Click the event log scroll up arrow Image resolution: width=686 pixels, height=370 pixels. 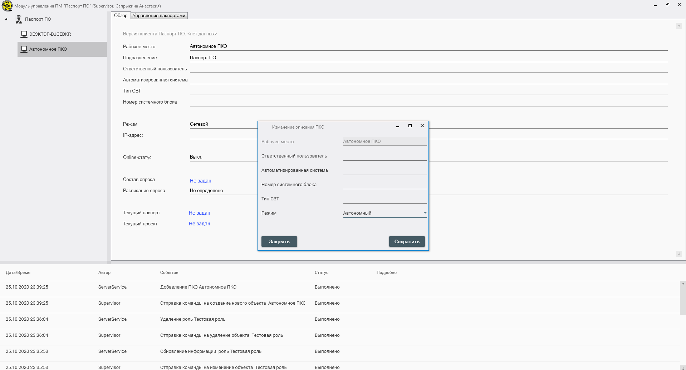683,284
